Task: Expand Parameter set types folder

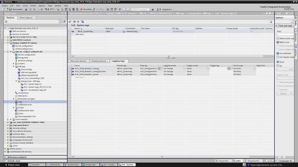Action: pyautogui.click(x=14, y=99)
